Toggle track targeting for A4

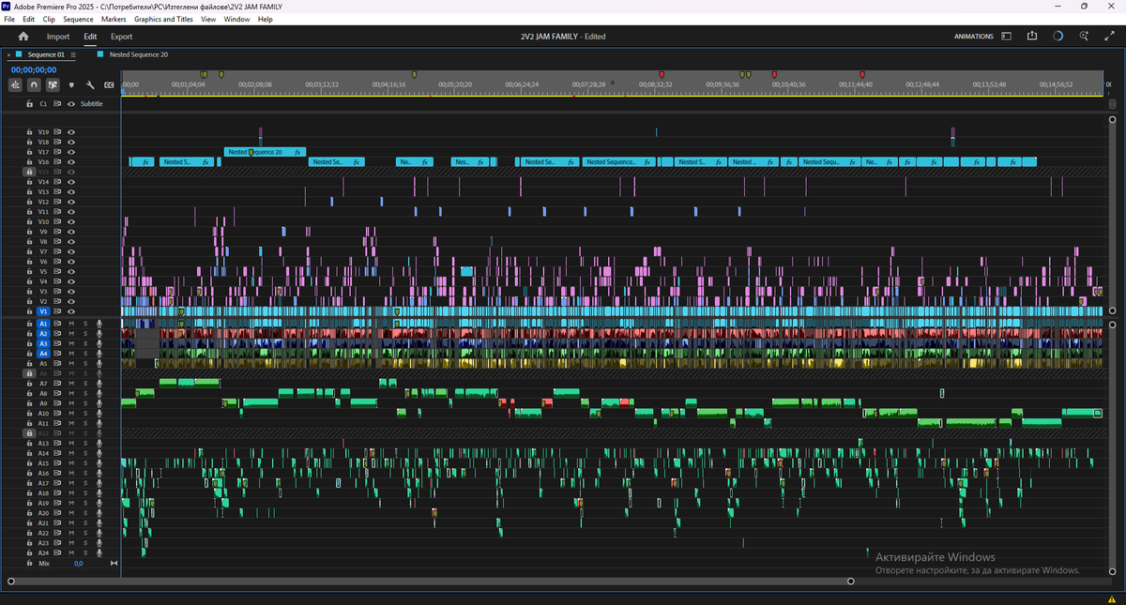click(43, 354)
